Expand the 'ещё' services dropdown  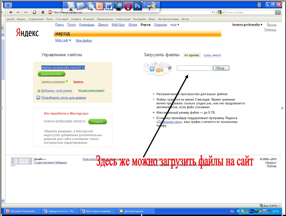tap(174, 25)
